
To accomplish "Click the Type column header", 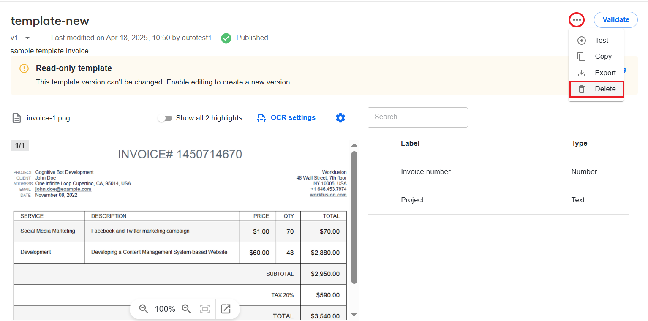I will (x=579, y=144).
